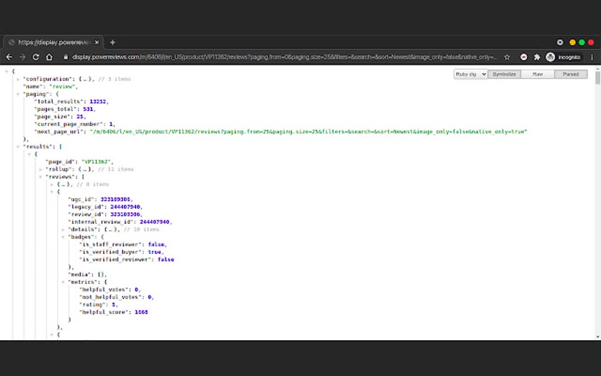Close the display.powerreviews tab

(97, 42)
